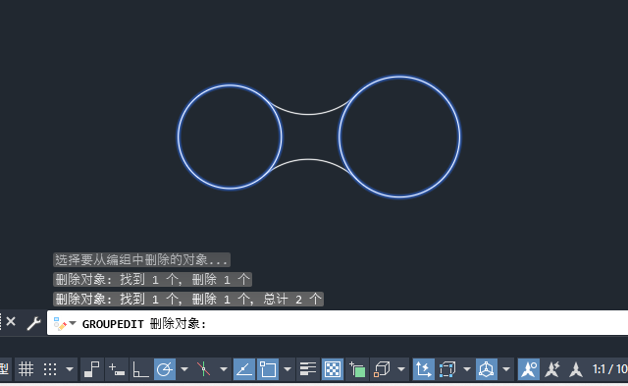Screen dimensions: 628x386
Task: Open command line customize wrench
Action: (33, 323)
